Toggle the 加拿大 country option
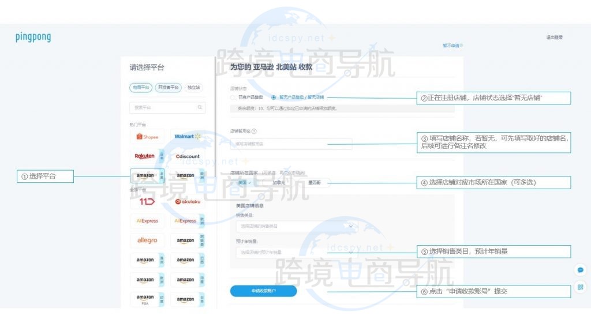 279,183
